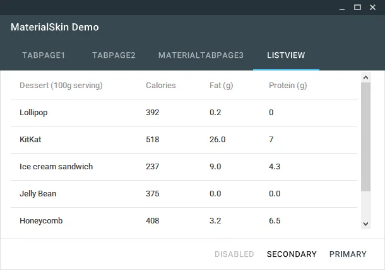This screenshot has height=270, width=385.
Task: Click the Dessert (100g serving) header
Action: click(61, 86)
